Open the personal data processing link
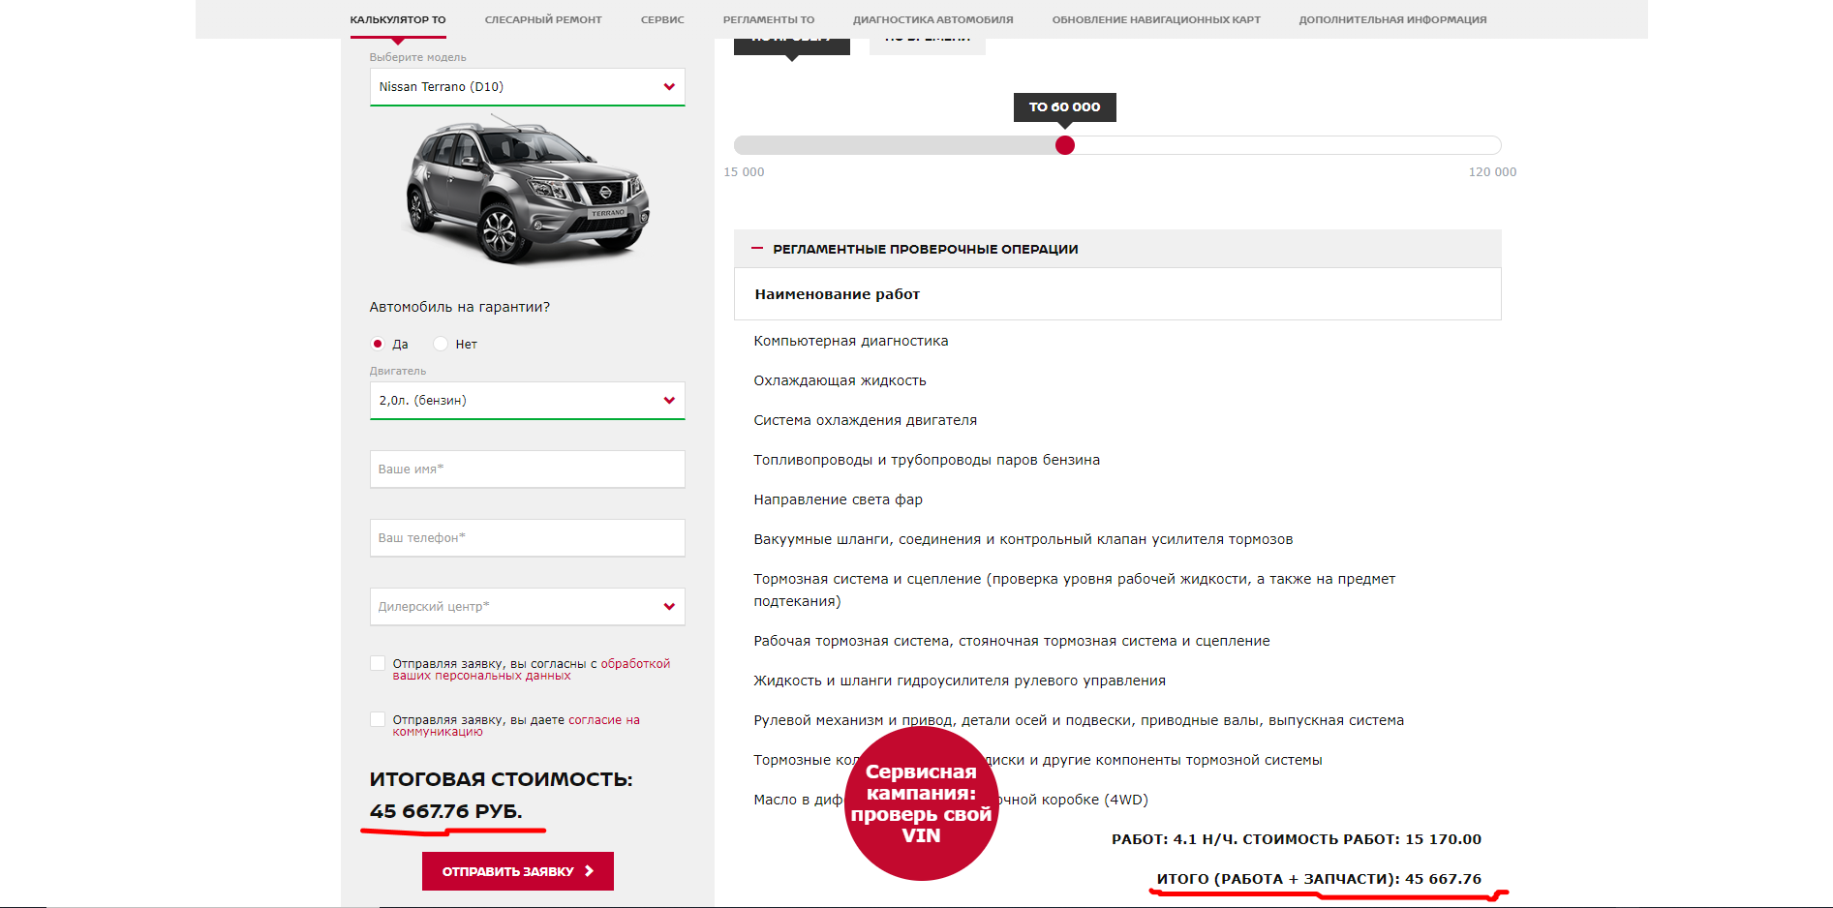This screenshot has height=908, width=1833. pyautogui.click(x=634, y=664)
